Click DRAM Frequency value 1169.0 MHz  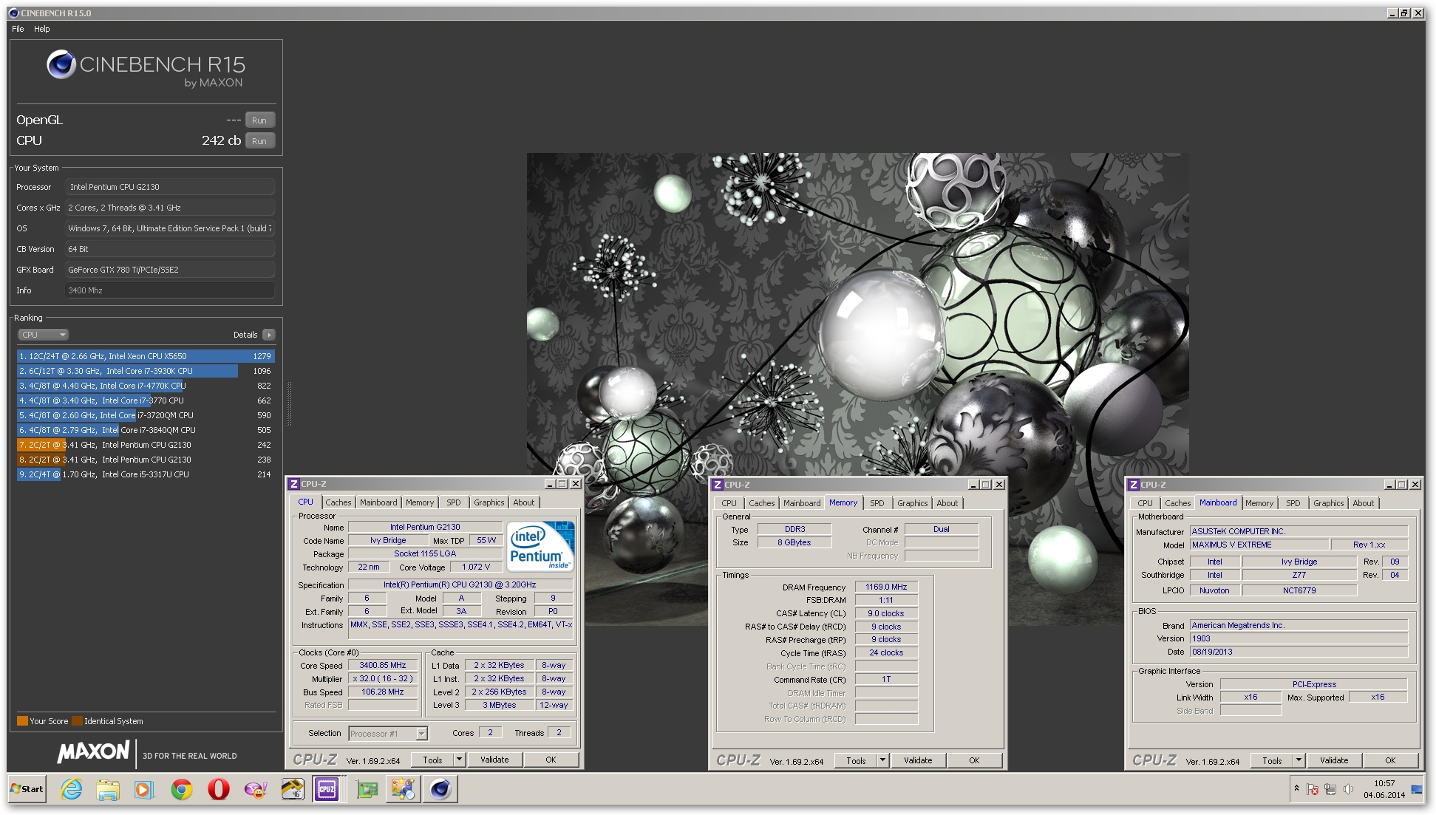886,587
